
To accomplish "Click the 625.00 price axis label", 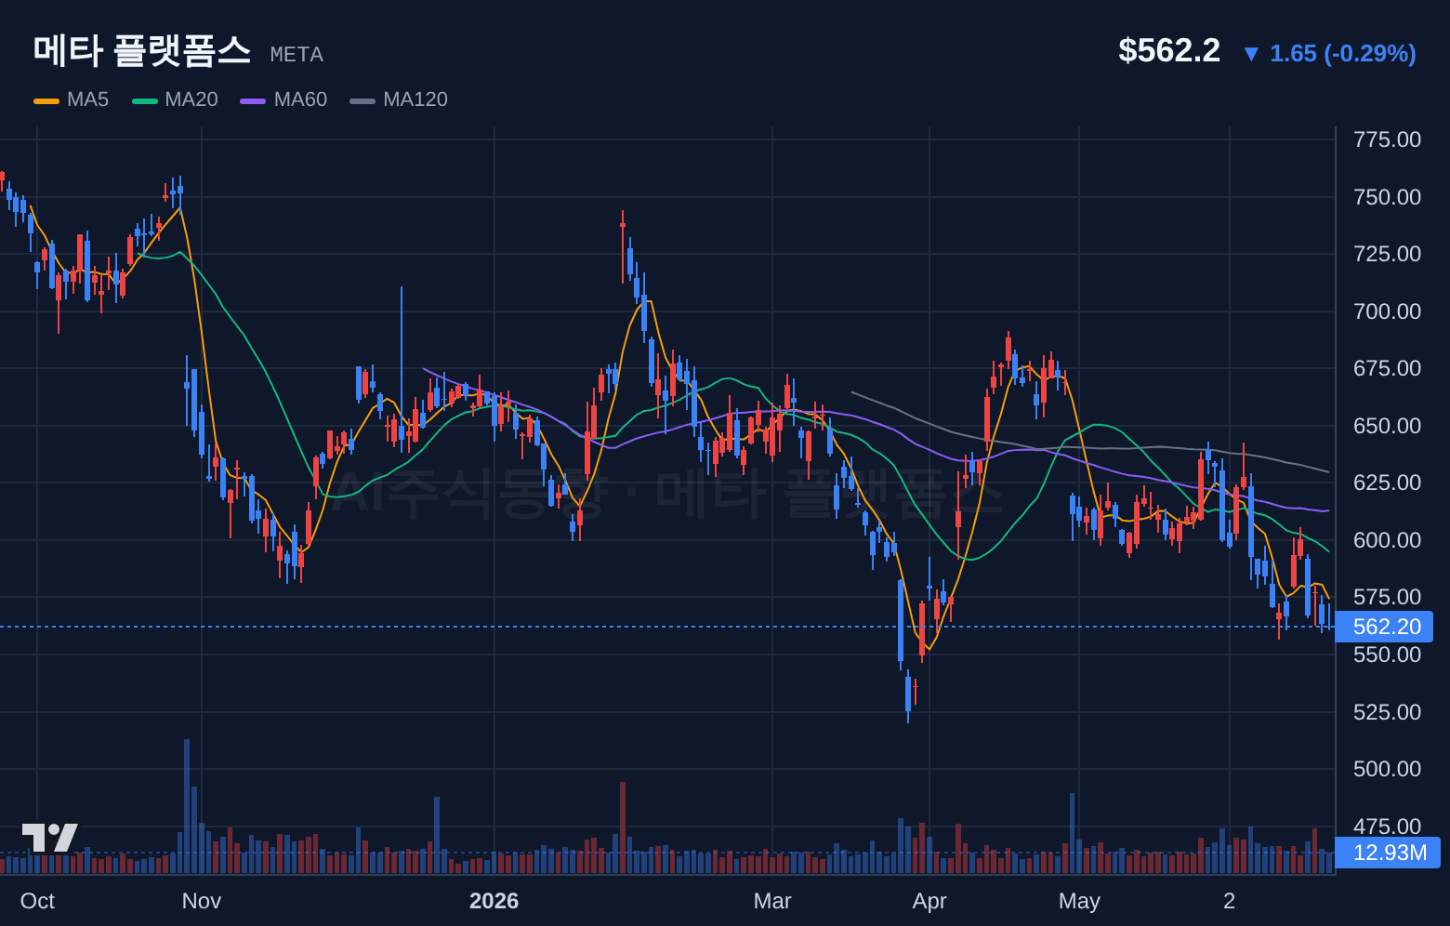I will click(x=1387, y=483).
